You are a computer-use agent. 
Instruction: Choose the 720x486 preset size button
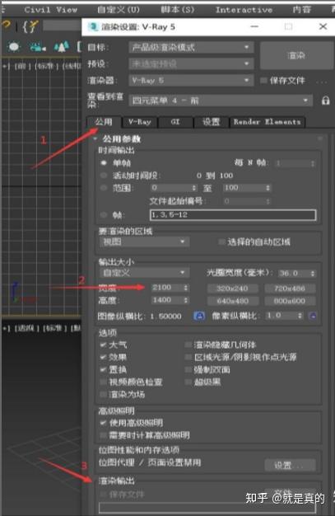[x=290, y=288]
